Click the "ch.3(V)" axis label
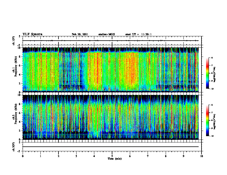 tap(13, 147)
